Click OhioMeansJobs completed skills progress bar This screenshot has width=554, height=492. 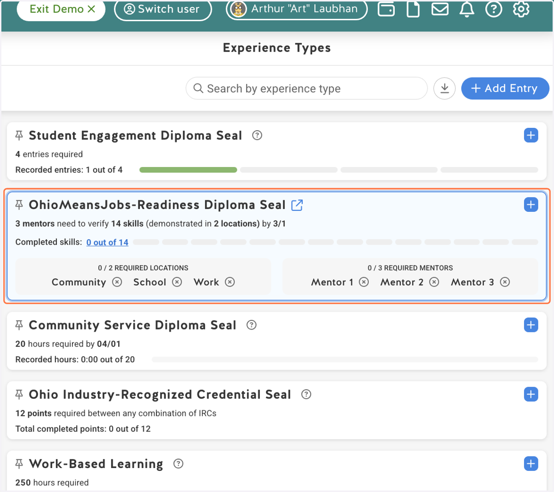(x=336, y=242)
